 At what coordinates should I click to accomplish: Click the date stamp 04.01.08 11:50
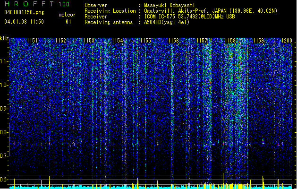[x=24, y=22]
